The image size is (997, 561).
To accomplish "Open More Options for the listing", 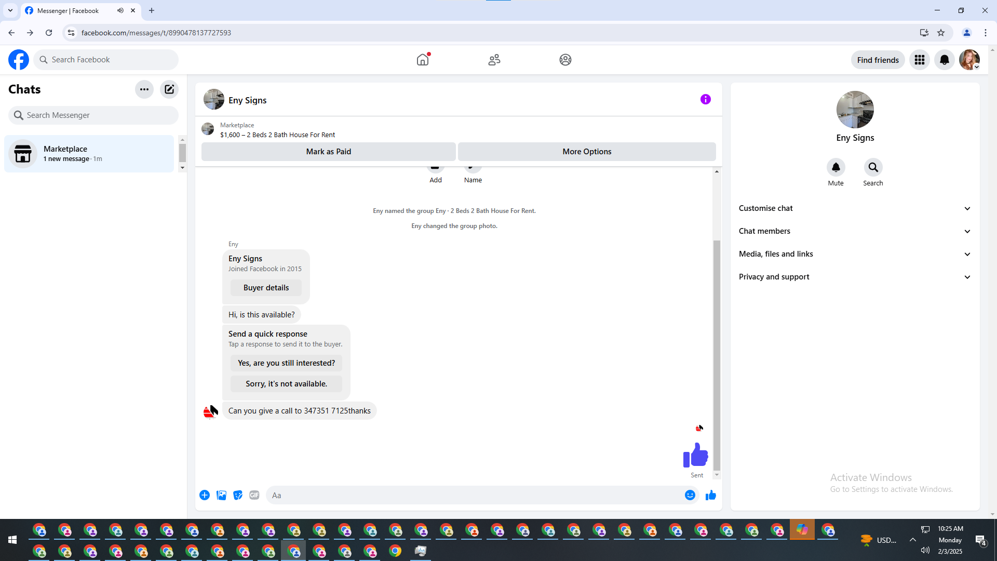I will click(587, 152).
